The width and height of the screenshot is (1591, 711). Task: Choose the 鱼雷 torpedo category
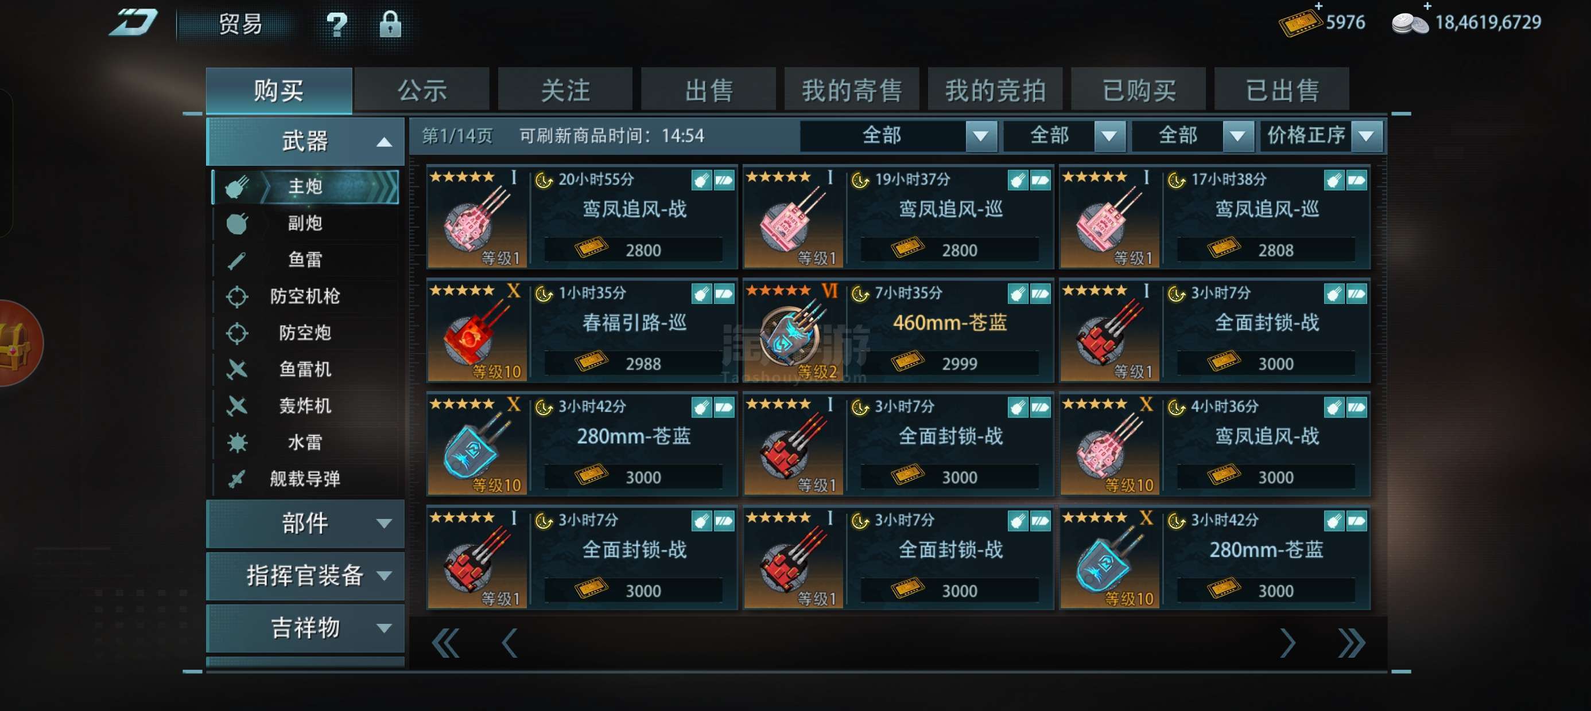[x=305, y=259]
